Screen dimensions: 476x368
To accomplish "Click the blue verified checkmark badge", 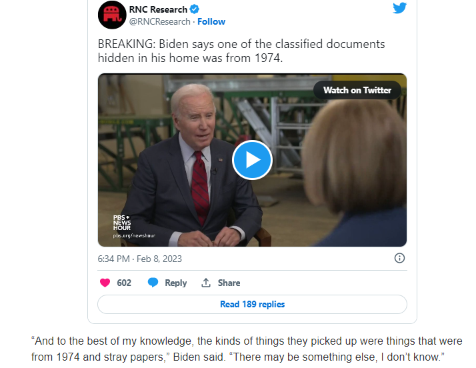I will [x=194, y=9].
